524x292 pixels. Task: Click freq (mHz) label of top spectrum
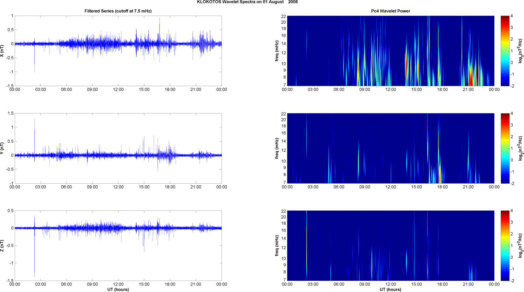pyautogui.click(x=277, y=51)
